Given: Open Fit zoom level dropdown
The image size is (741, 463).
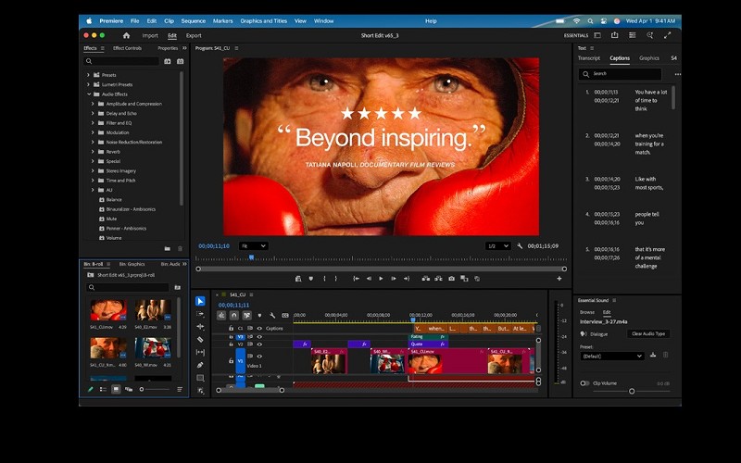Looking at the screenshot, I should coord(253,246).
